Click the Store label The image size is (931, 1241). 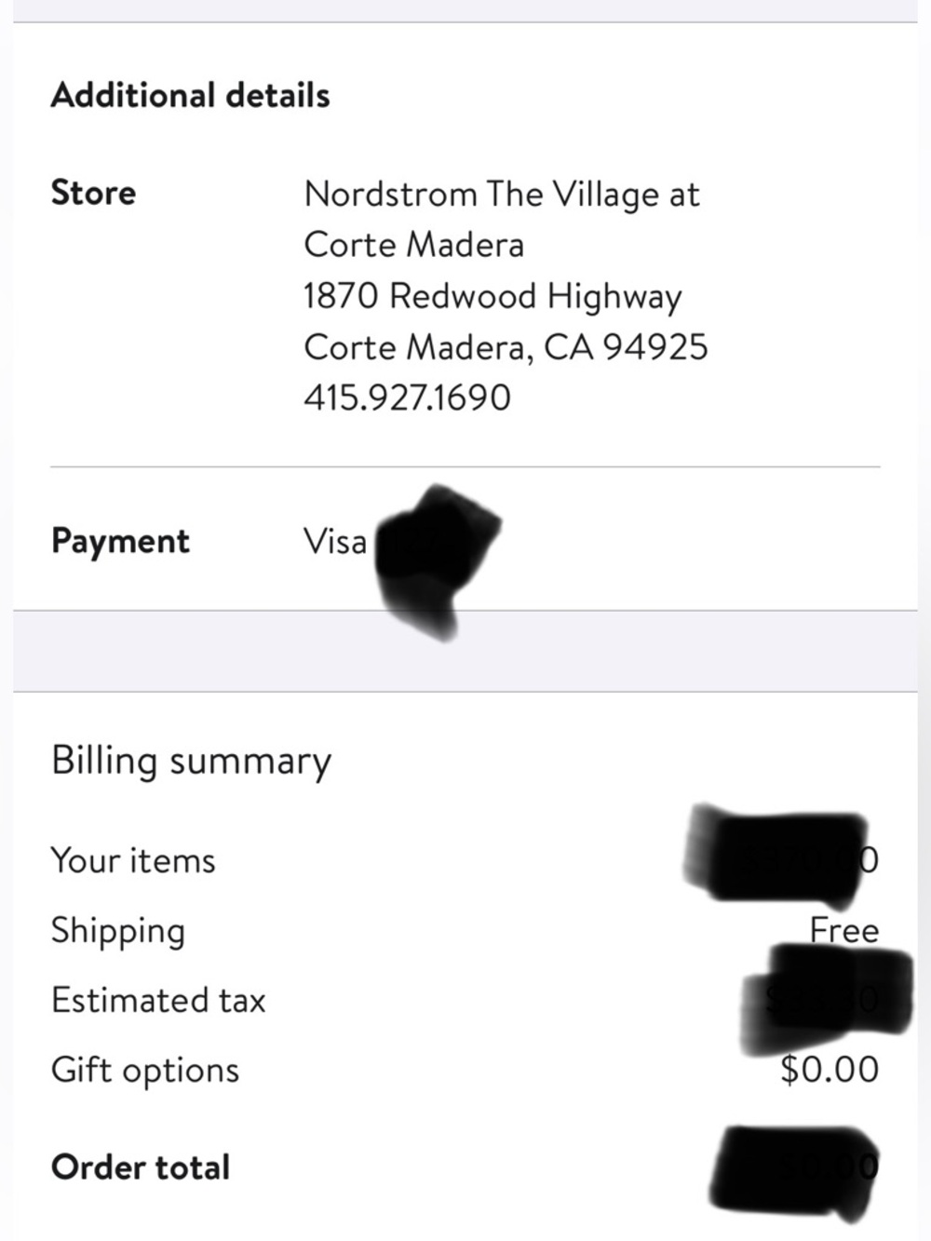point(93,193)
